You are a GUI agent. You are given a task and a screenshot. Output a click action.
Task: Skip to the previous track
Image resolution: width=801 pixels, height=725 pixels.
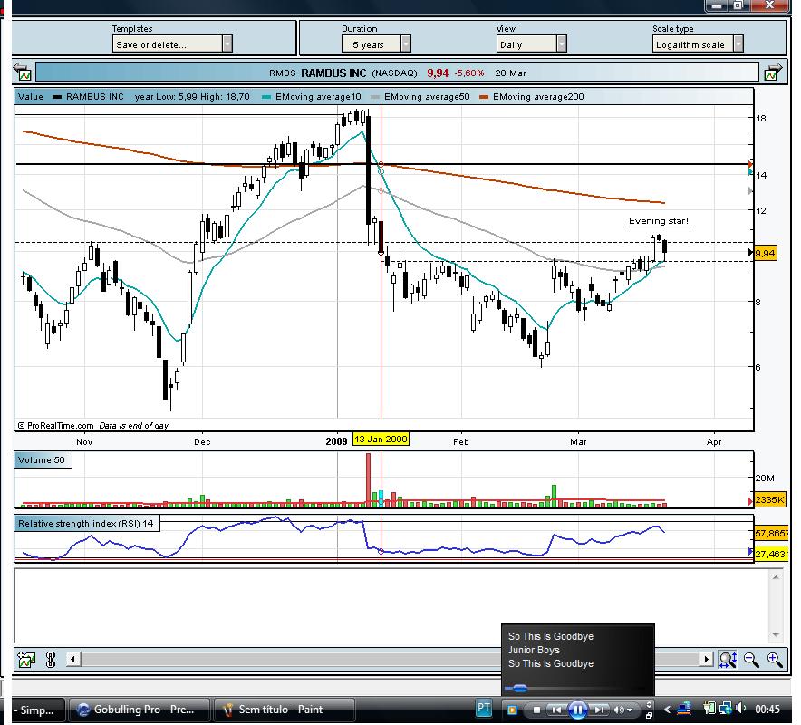pyautogui.click(x=556, y=710)
